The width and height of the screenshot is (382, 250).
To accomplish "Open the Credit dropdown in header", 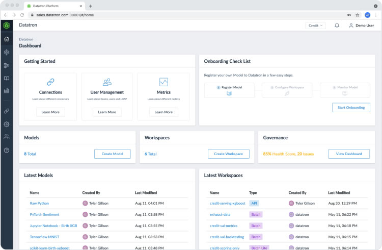I will point(315,26).
